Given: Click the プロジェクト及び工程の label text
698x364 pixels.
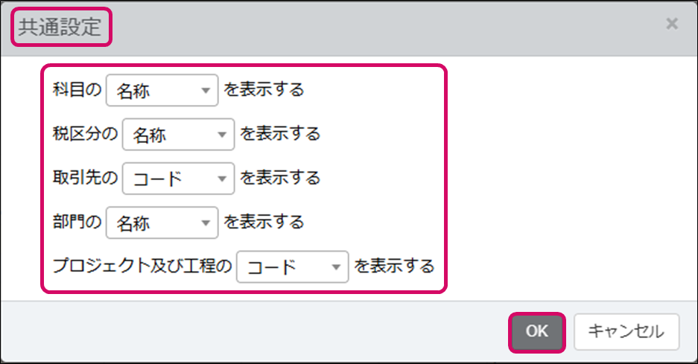Looking at the screenshot, I should 142,266.
